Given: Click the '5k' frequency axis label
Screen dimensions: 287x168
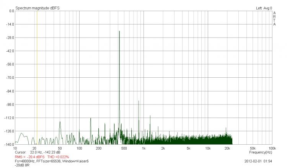Looking at the screenshot, I should coord(188,148).
